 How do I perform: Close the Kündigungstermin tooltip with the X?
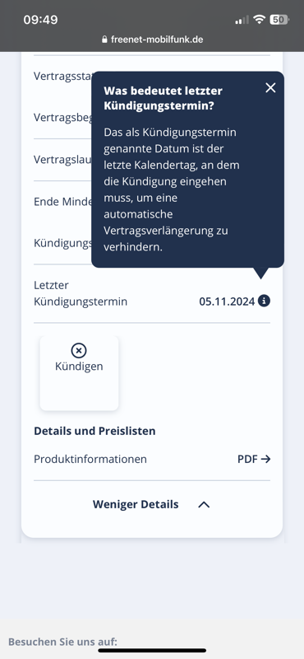270,88
